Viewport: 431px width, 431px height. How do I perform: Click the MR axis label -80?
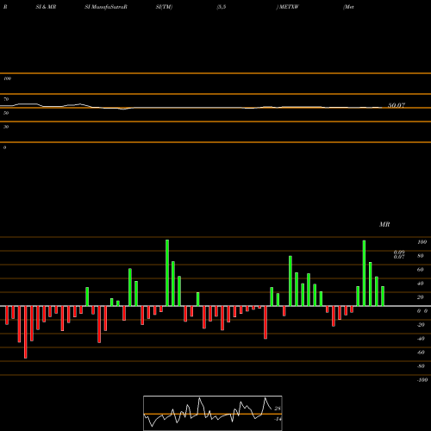(x=421, y=366)
